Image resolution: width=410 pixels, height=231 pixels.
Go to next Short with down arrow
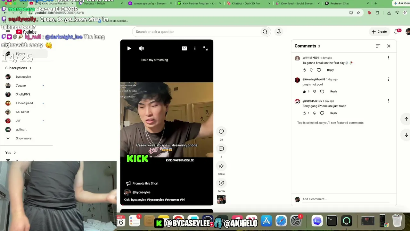point(406,135)
